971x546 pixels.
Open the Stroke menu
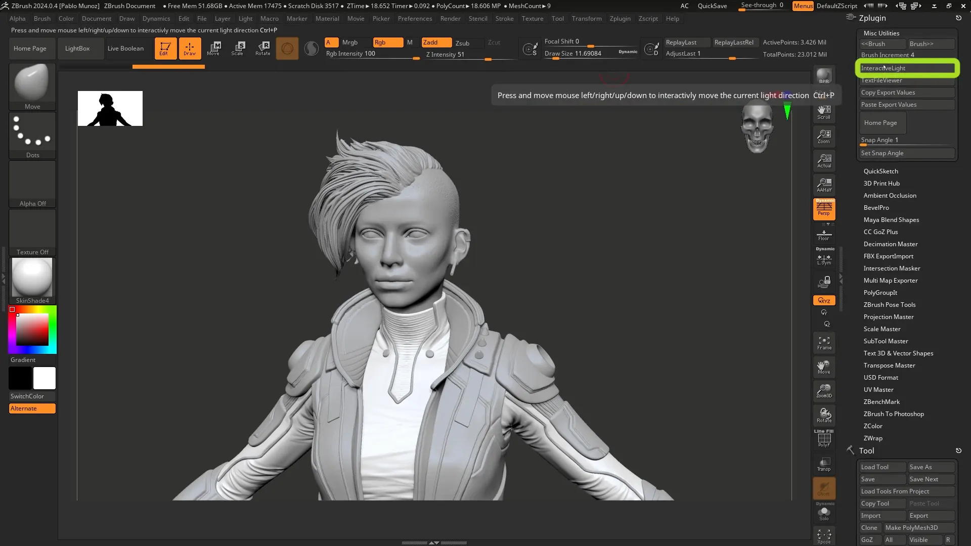click(504, 19)
